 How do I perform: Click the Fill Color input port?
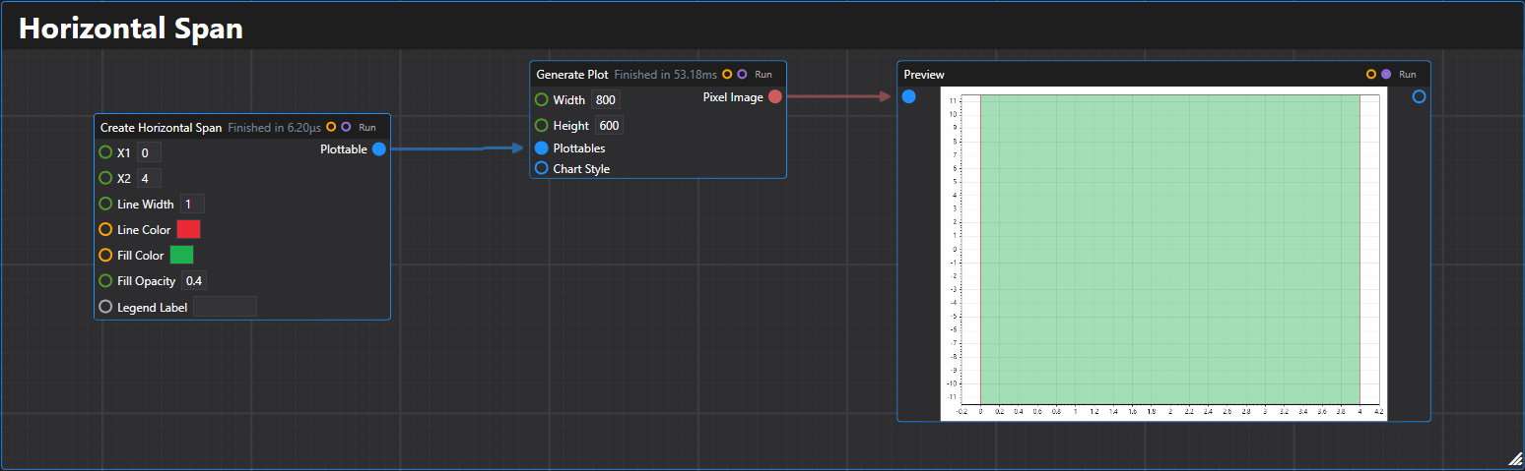coord(105,255)
